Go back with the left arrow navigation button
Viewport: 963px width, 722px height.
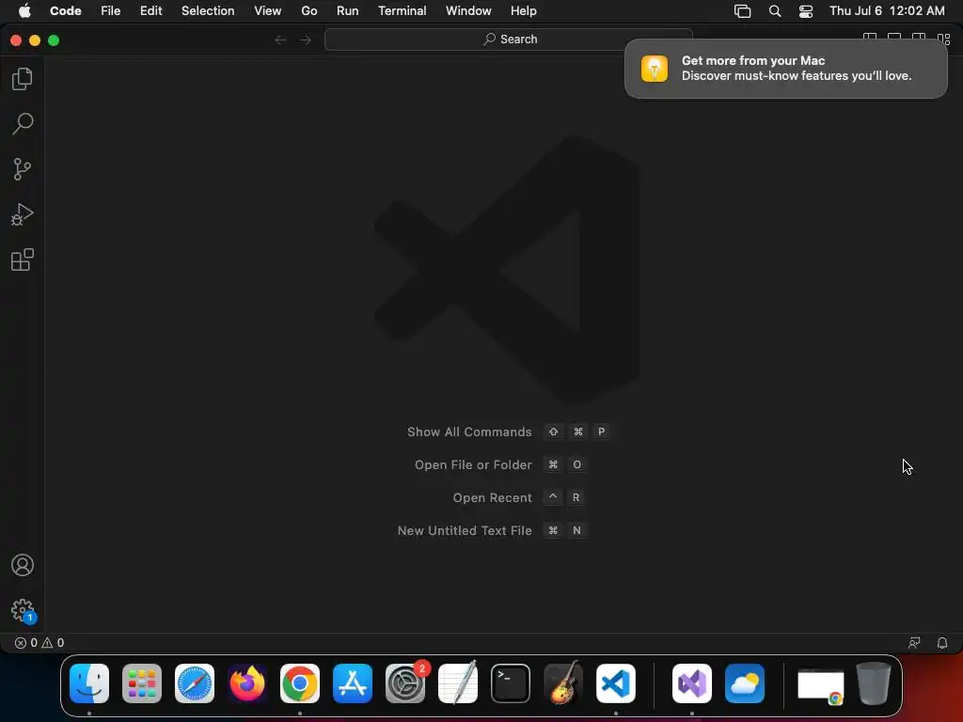280,39
